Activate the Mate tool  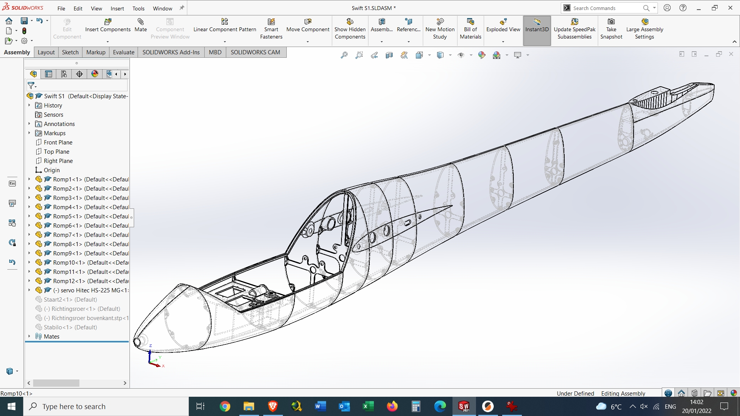point(141,26)
